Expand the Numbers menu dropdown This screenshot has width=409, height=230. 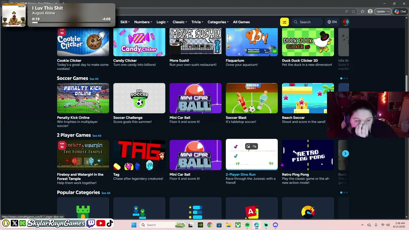(x=143, y=22)
